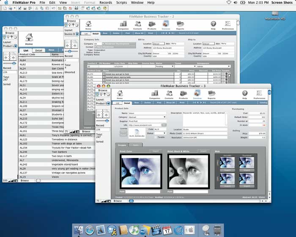Click Record number field showing 226 in Tracker 3
This screenshot has height=237, width=296.
(103, 130)
